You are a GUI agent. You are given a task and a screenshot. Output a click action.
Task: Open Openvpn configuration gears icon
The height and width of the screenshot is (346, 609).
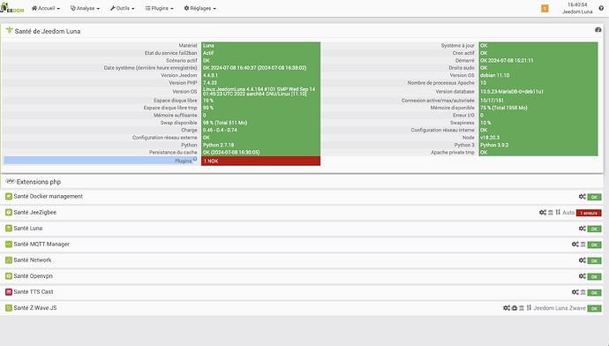click(583, 276)
